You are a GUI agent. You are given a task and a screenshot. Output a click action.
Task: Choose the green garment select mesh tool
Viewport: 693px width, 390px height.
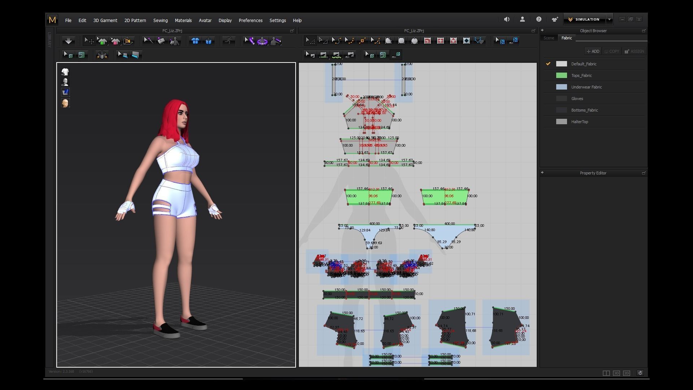point(102,41)
